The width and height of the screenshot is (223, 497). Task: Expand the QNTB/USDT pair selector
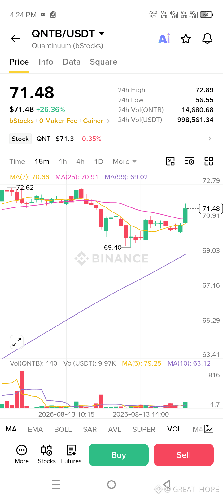[x=102, y=33]
